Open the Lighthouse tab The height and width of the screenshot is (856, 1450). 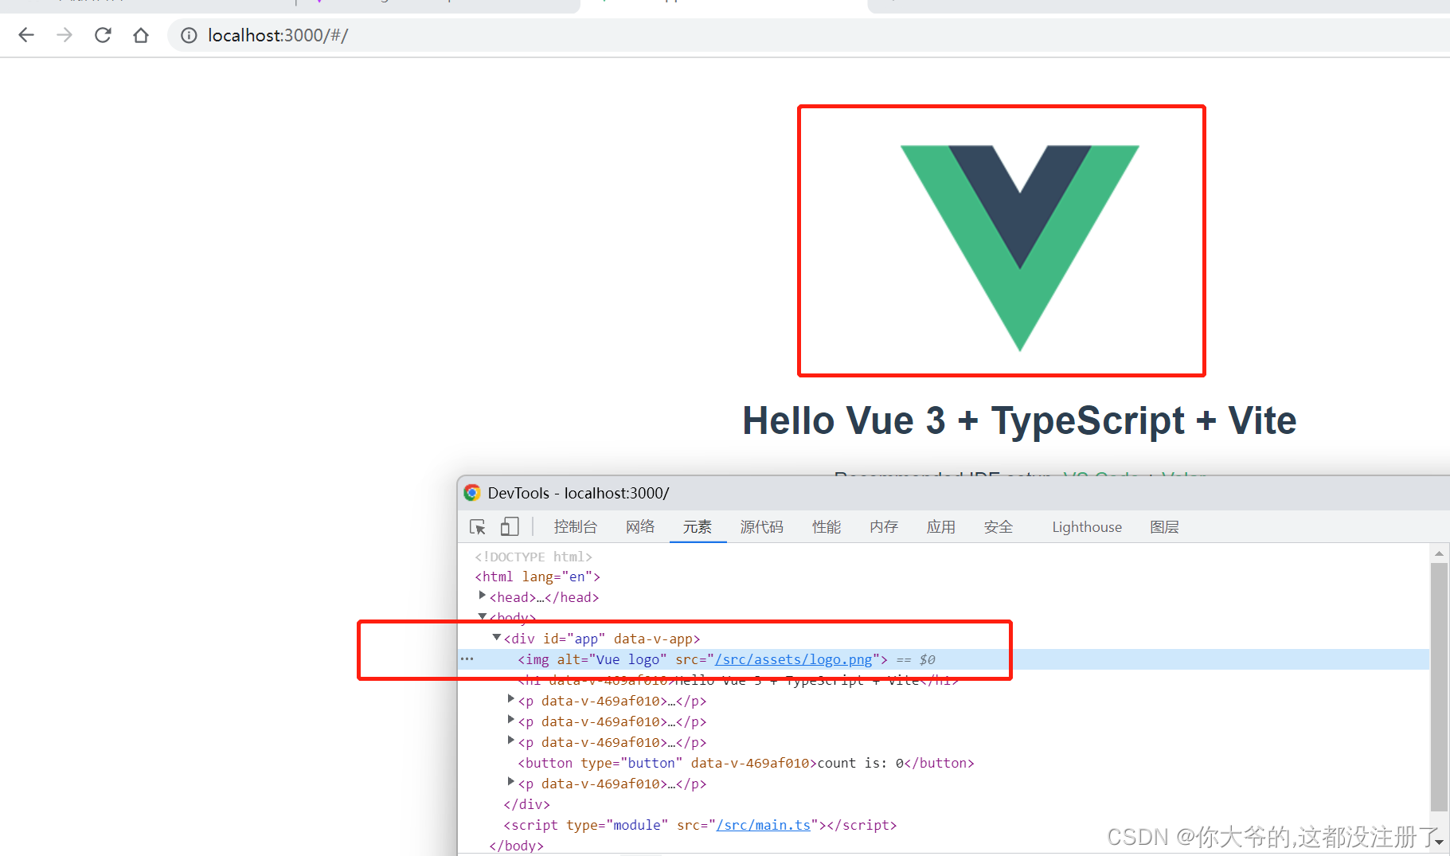coord(1087,527)
